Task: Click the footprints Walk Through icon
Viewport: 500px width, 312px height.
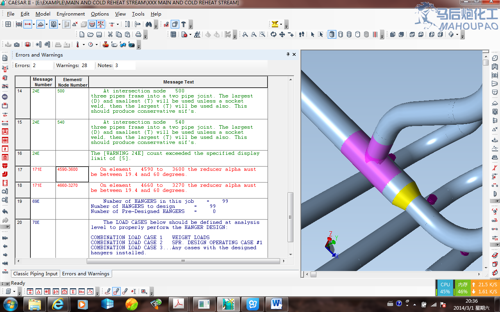Action: click(x=302, y=34)
